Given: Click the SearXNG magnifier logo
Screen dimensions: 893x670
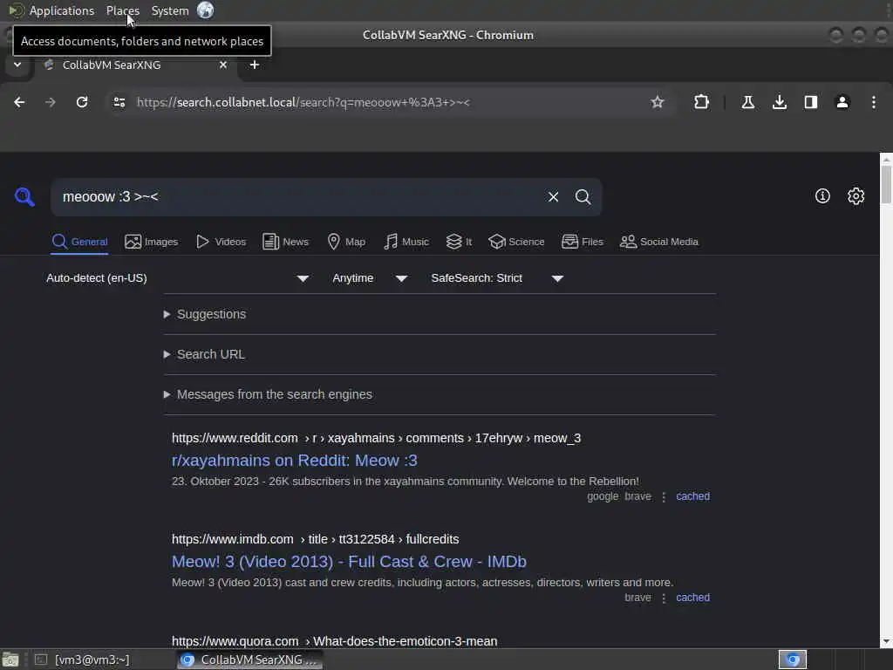Looking at the screenshot, I should tap(24, 196).
